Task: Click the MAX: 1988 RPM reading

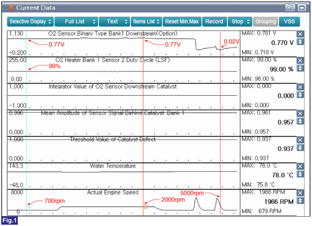Action: click(x=263, y=192)
